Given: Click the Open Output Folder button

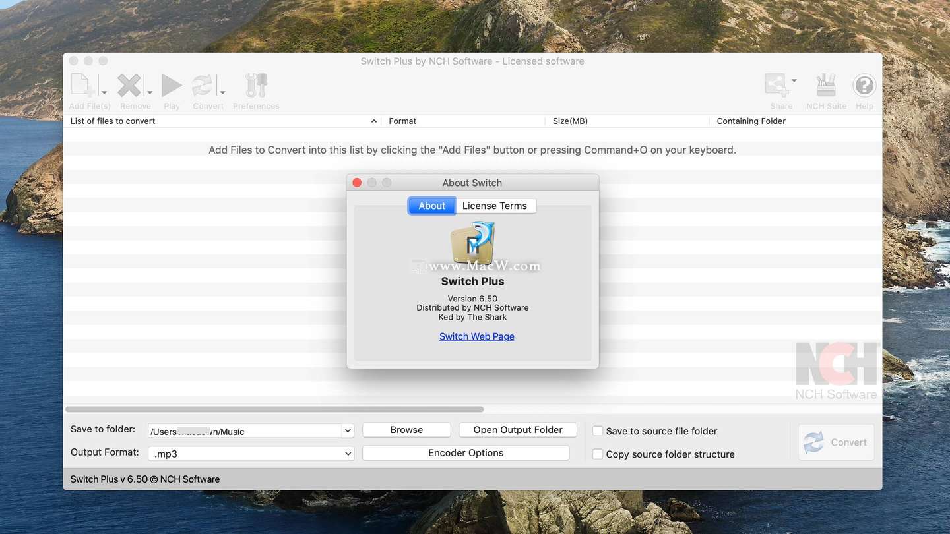Looking at the screenshot, I should pyautogui.click(x=518, y=430).
